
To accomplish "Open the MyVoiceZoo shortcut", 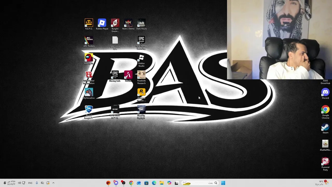I will [89, 94].
